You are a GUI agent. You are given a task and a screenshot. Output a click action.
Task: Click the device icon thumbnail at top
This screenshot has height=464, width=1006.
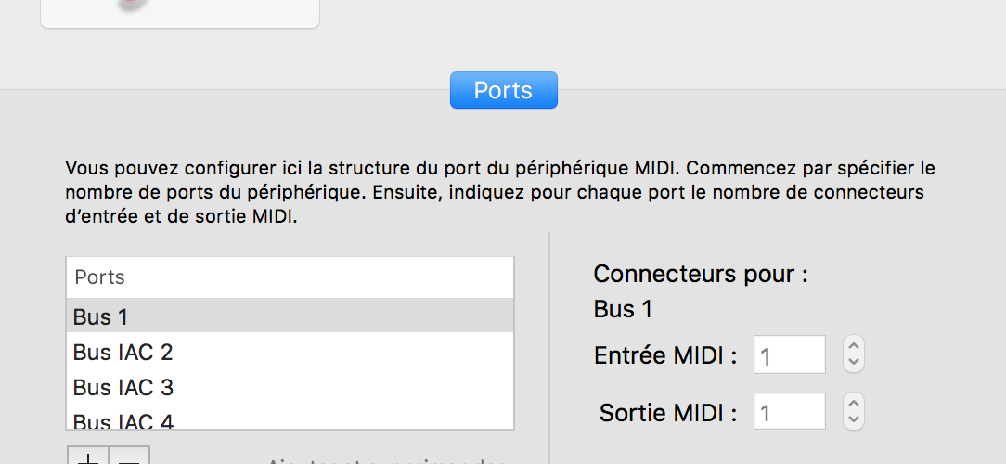point(180,11)
